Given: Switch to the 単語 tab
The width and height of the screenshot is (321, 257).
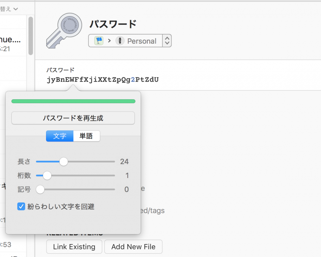Looking at the screenshot, I should (x=86, y=136).
